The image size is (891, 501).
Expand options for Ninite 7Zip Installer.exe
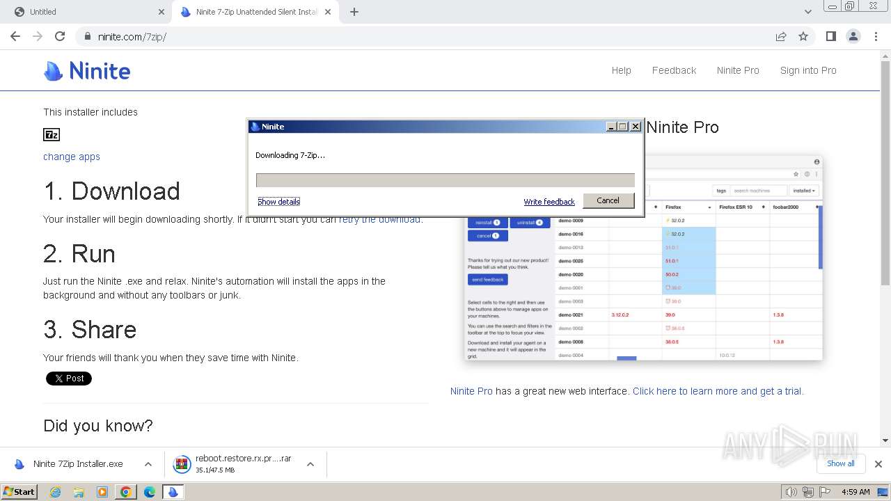click(148, 464)
